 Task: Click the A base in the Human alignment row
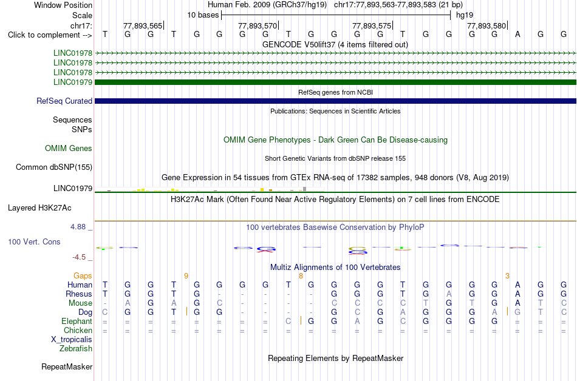[x=517, y=285]
